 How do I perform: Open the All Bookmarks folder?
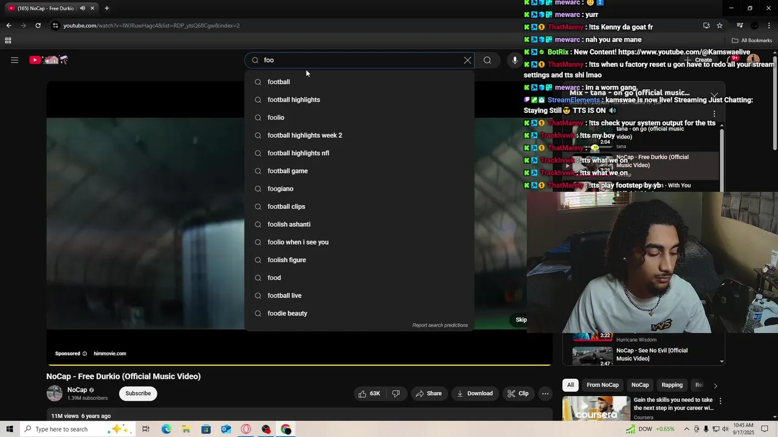click(x=752, y=41)
